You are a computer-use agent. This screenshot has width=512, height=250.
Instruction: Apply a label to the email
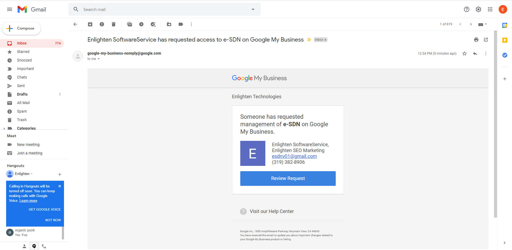(x=181, y=24)
